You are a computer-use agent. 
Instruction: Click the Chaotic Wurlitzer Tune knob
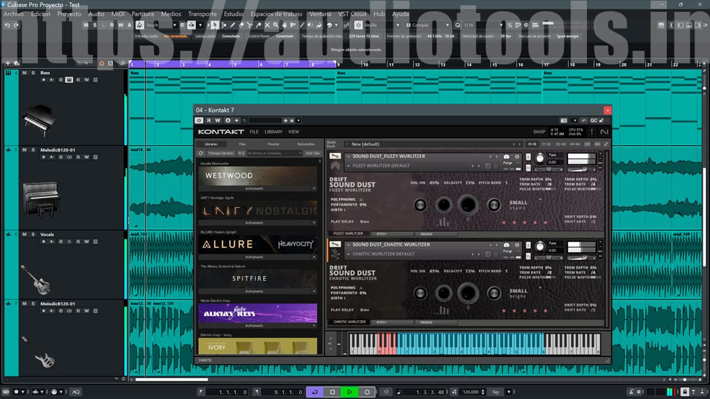pyautogui.click(x=540, y=247)
